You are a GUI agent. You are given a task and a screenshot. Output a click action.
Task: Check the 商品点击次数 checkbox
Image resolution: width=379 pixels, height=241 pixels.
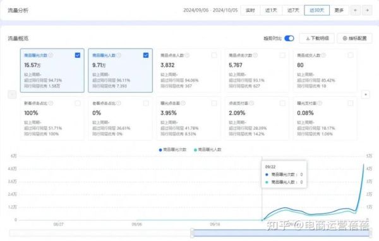282,55
